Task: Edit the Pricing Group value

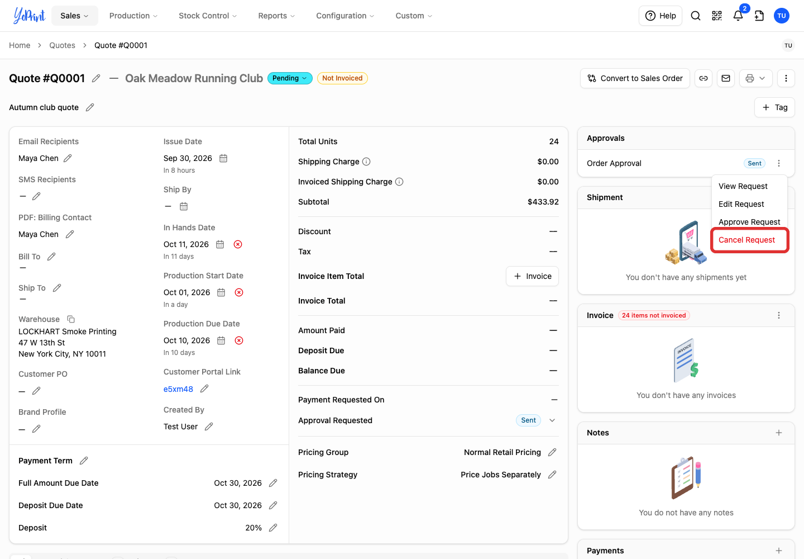Action: click(x=552, y=452)
